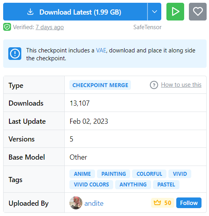209x216 pixels.
Task: Expand the download options chevron dropdown
Action: pyautogui.click(x=155, y=12)
